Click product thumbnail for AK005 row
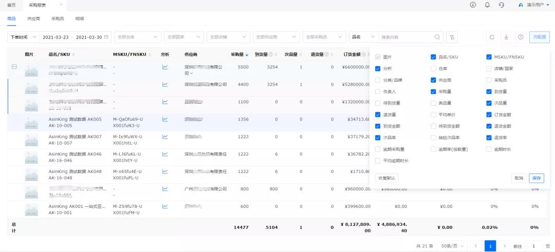Viewport: 555px width, 252px height. pyautogui.click(x=31, y=122)
